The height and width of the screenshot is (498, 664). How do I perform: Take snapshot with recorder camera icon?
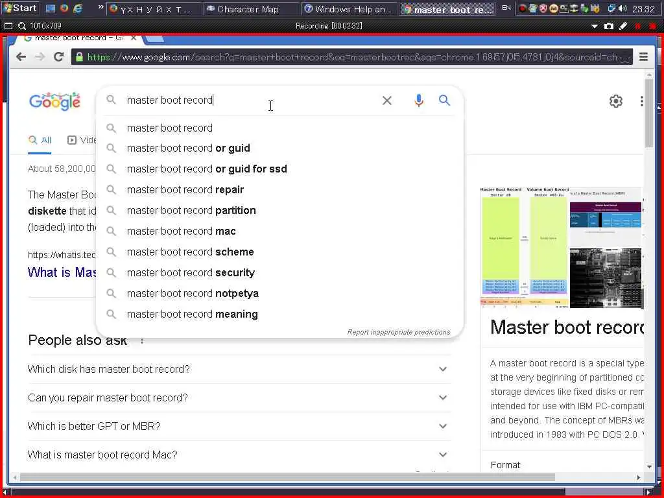(609, 26)
